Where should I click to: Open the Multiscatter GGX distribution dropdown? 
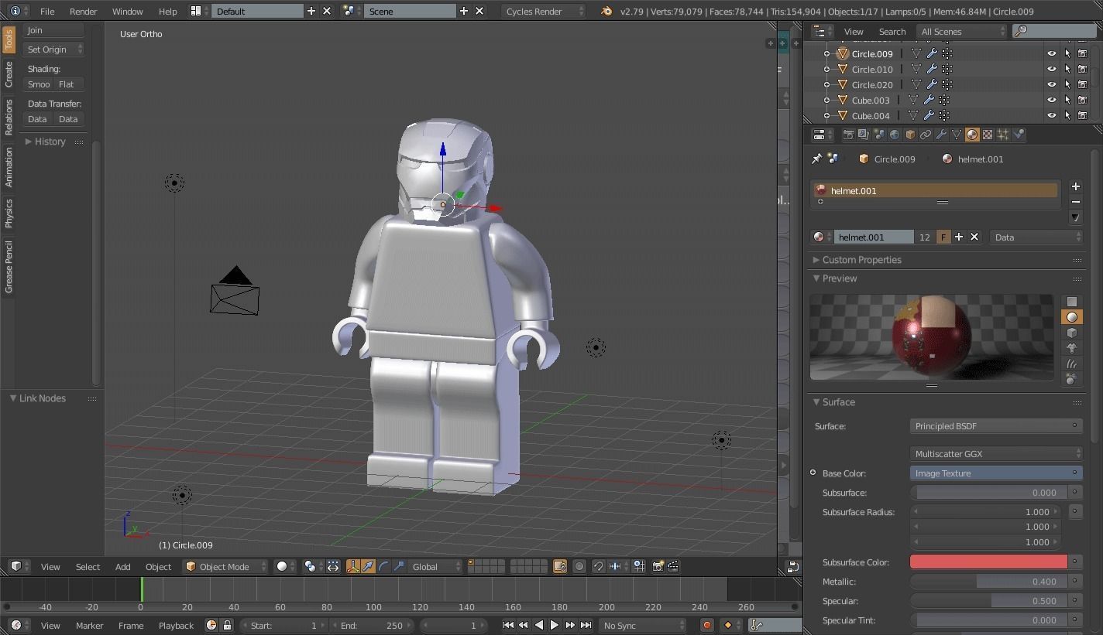[995, 454]
